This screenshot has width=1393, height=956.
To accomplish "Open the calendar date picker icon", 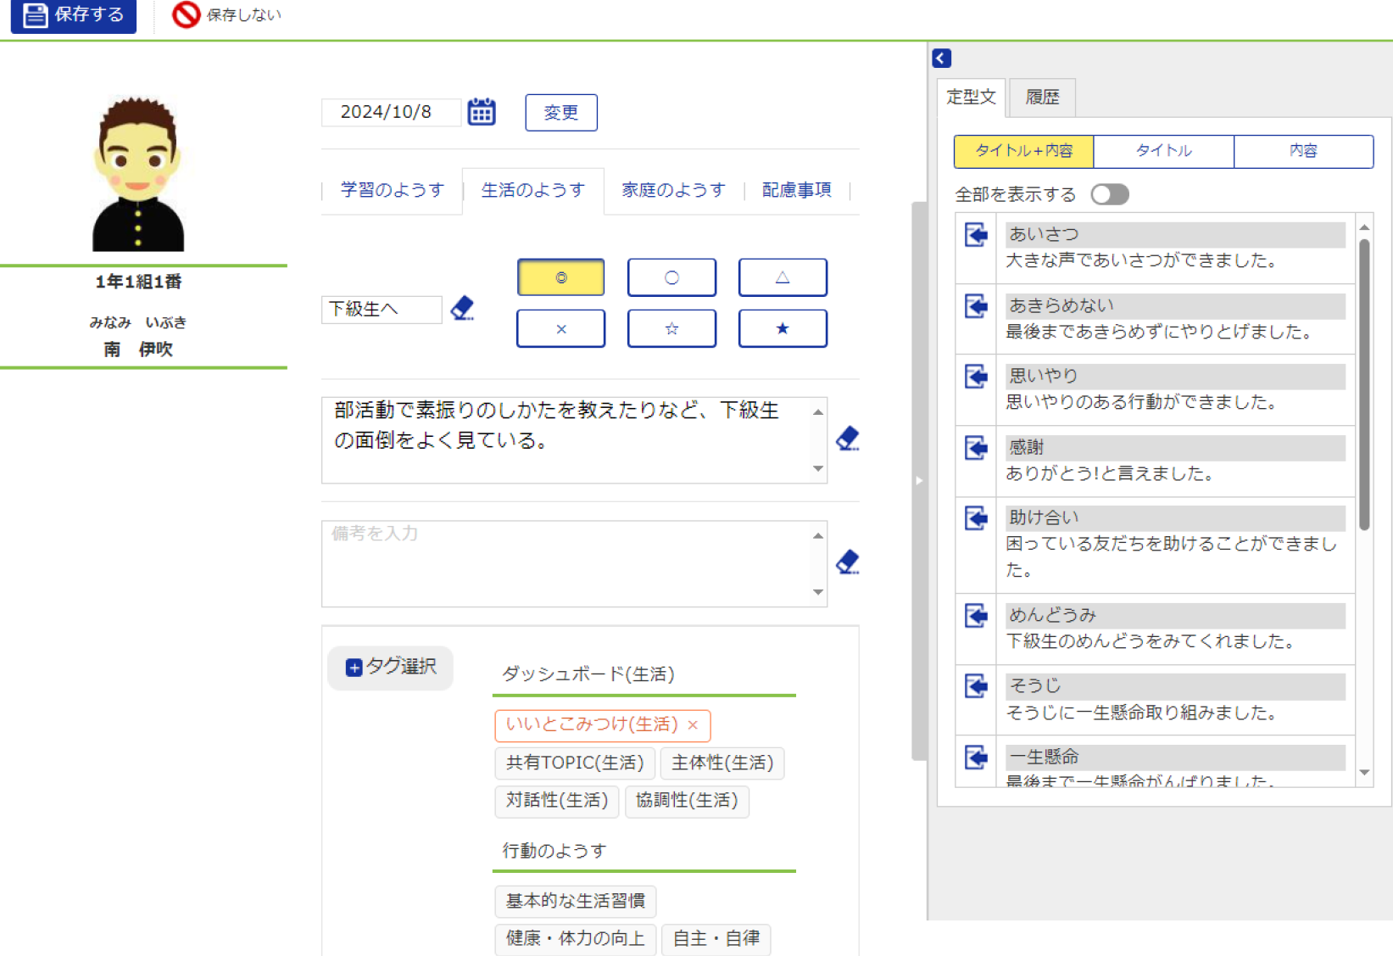I will 482,112.
